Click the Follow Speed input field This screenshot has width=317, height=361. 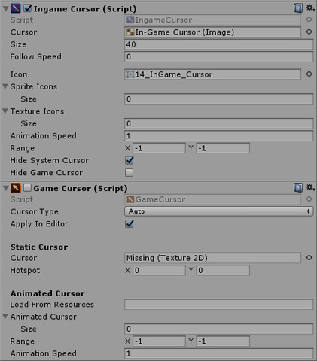coord(218,56)
